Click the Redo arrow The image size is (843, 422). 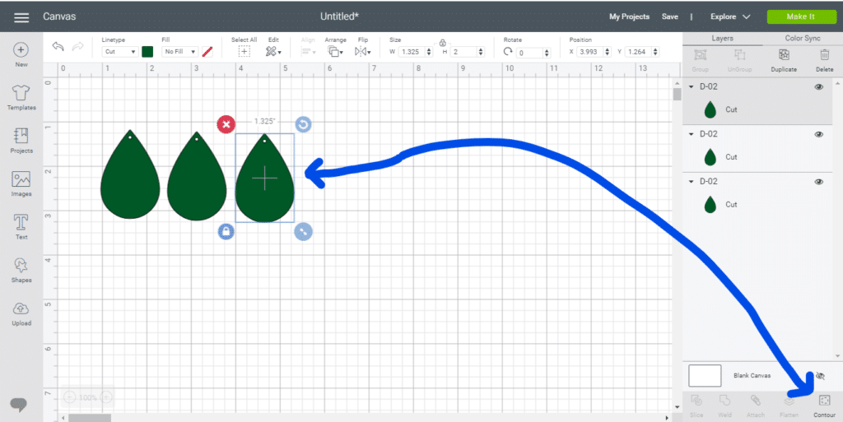click(x=78, y=47)
